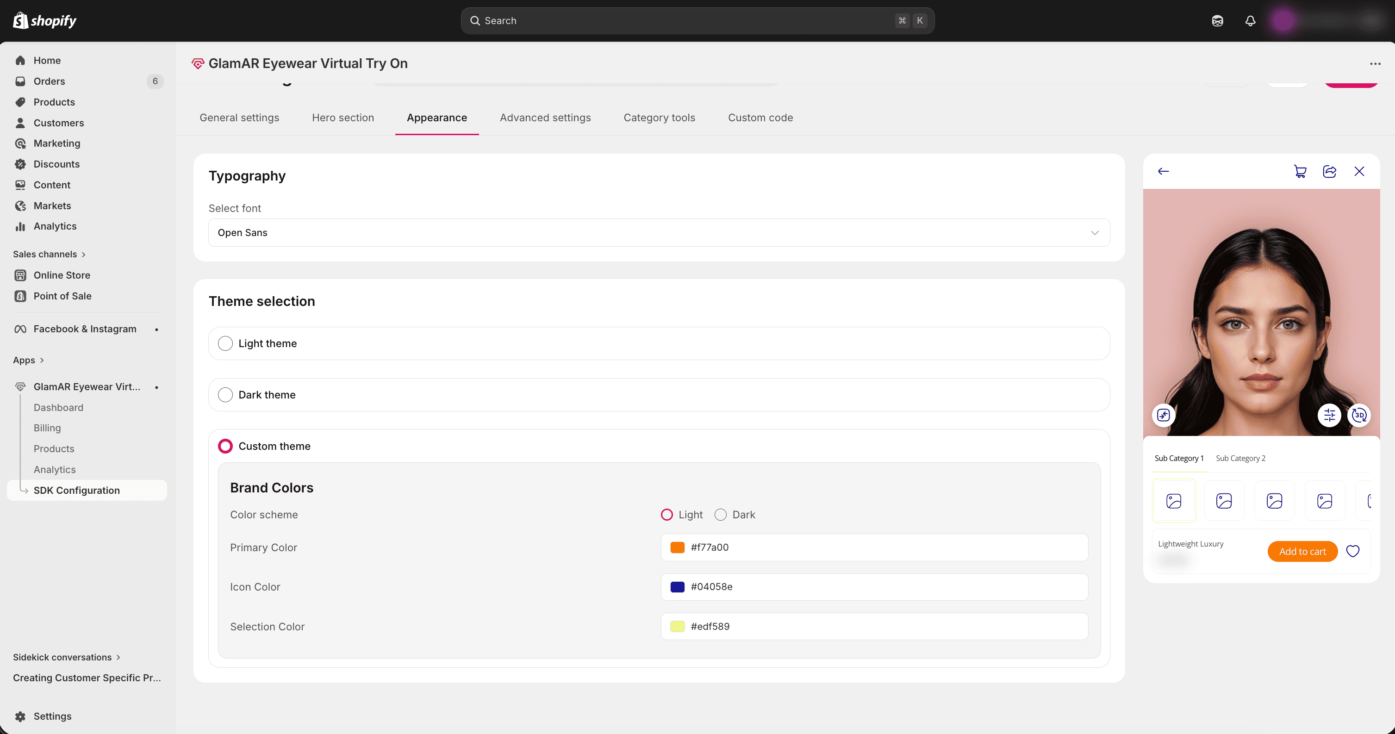
Task: Select the Light theme radio button
Action: 225,343
